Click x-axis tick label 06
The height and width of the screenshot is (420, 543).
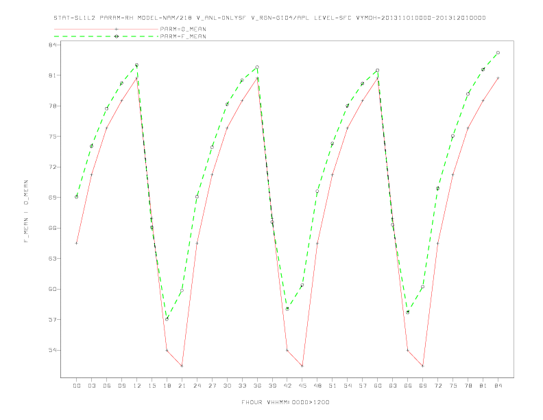(107, 386)
